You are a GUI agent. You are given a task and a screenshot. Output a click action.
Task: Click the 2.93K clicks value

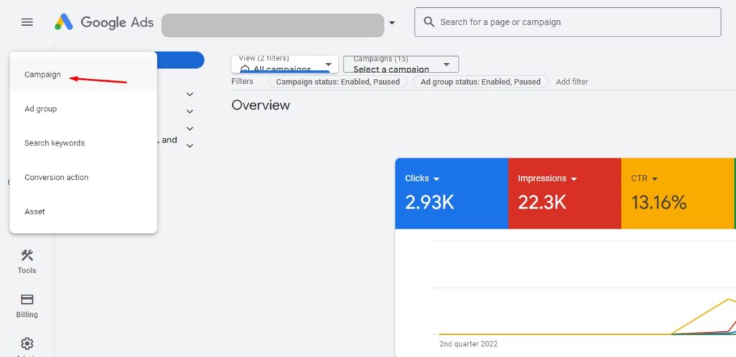(x=430, y=203)
